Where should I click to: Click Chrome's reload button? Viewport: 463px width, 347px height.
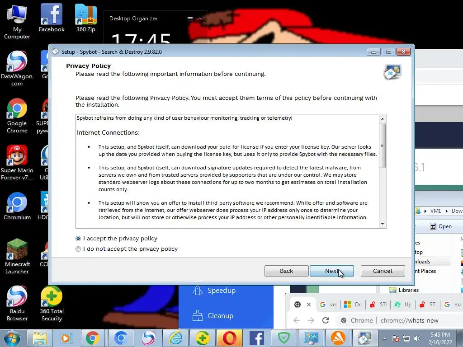(x=326, y=320)
